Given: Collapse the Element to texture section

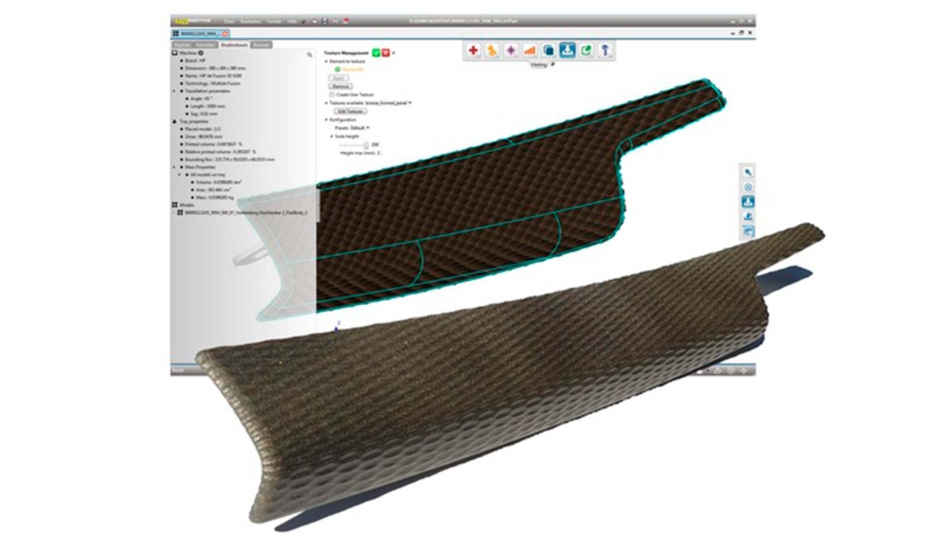Looking at the screenshot, I should [326, 62].
